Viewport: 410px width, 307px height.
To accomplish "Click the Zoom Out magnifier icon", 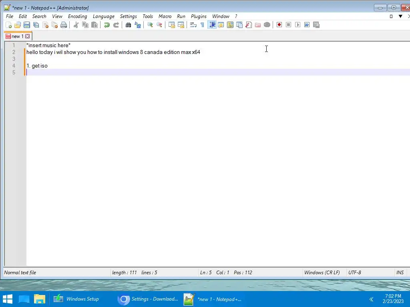I will 159,25.
